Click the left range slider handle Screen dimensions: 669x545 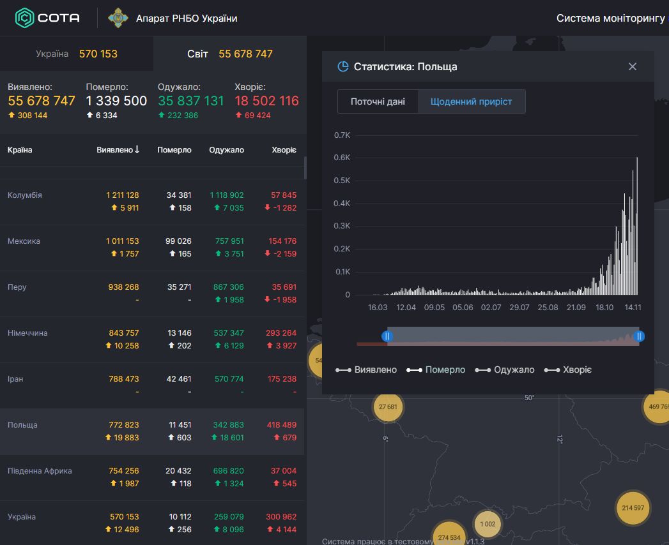(x=387, y=336)
